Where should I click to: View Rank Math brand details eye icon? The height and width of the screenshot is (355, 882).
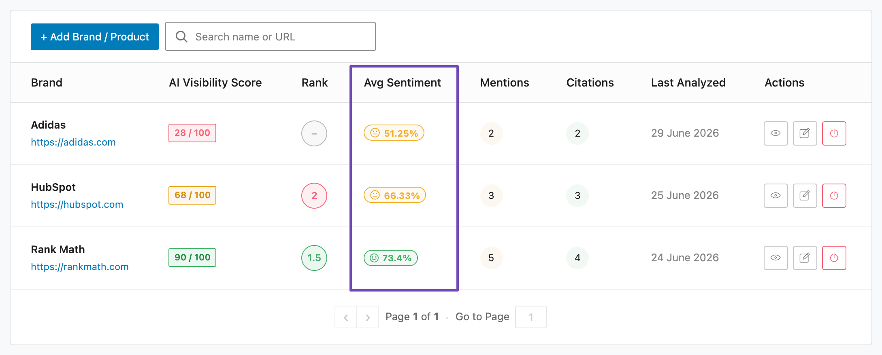[775, 258]
